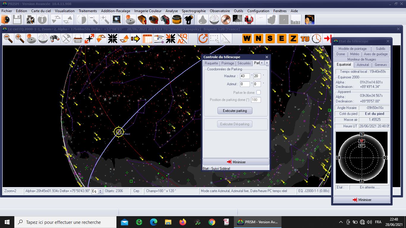This screenshot has width=406, height=228.
Task: Toggle the TU universal time button
Action: tap(305, 39)
